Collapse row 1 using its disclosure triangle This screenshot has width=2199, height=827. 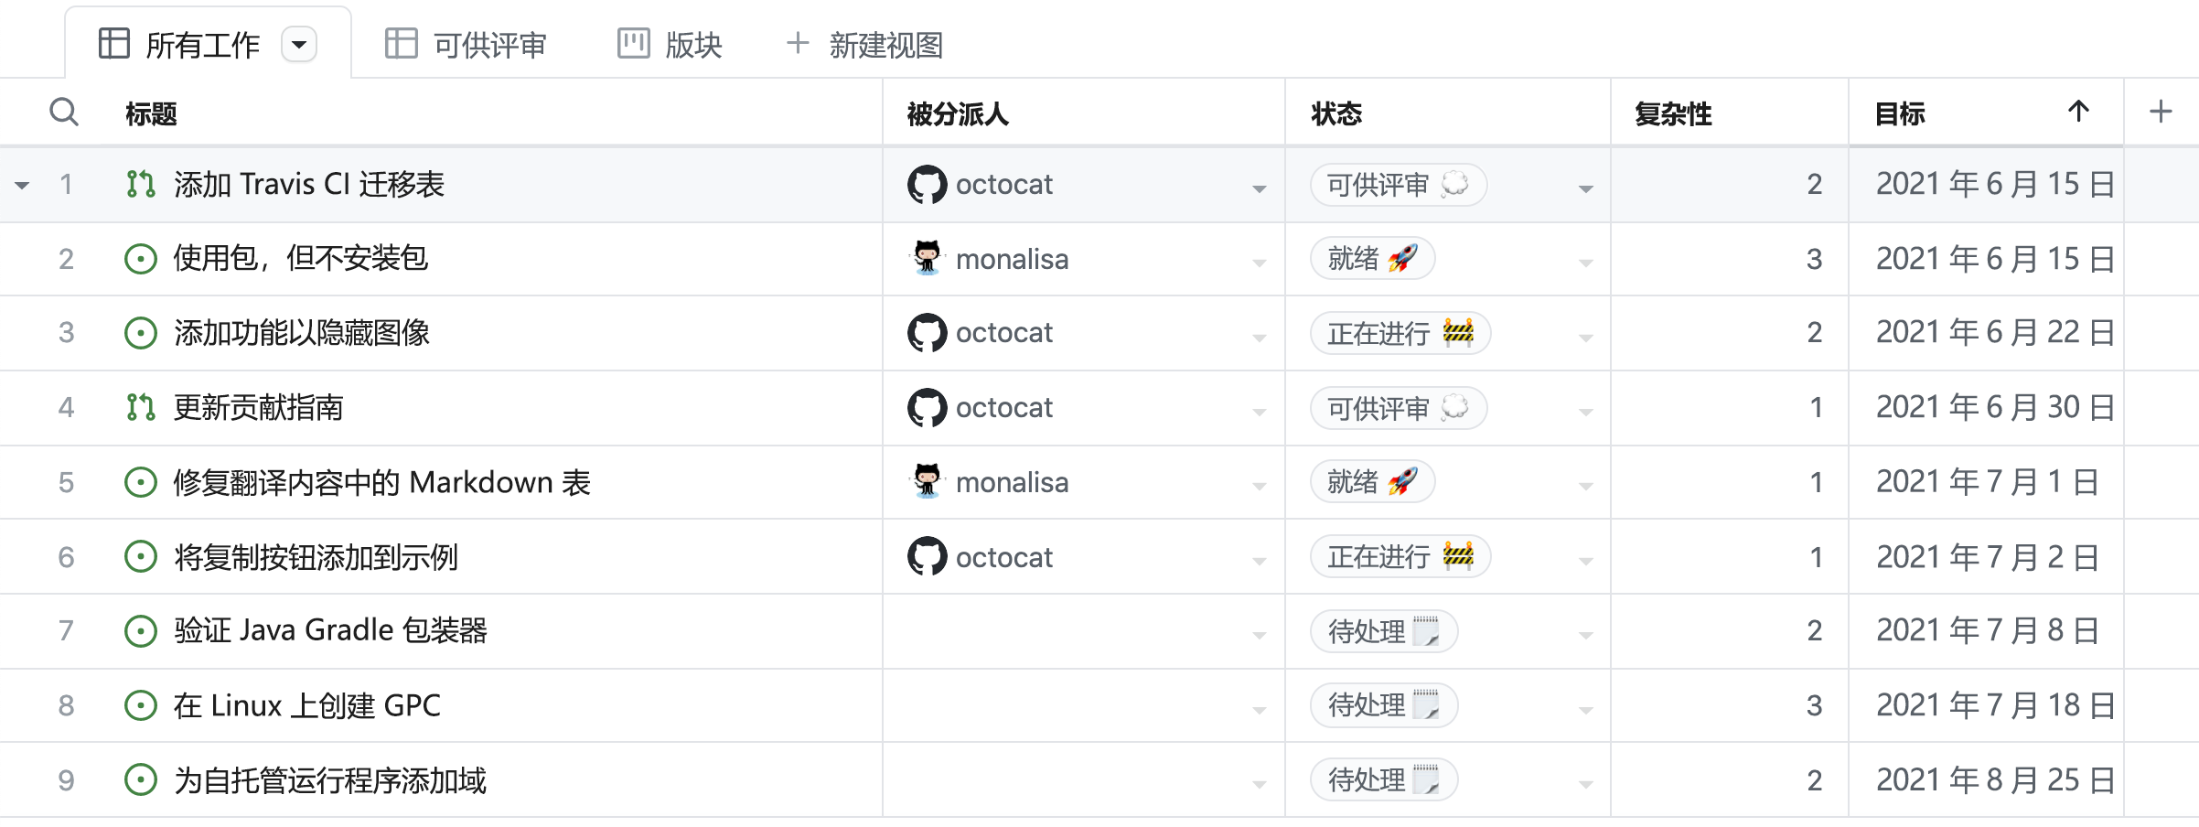pos(22,186)
